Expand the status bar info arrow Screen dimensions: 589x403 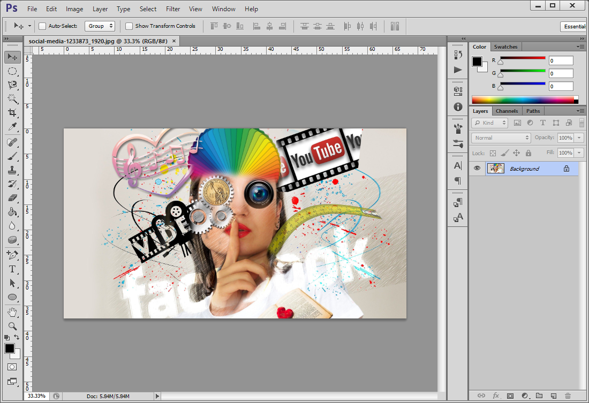[157, 396]
